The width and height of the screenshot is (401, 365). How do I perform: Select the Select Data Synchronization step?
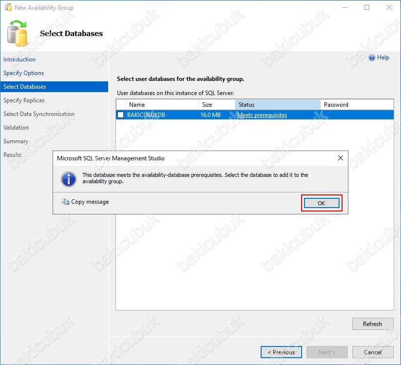coord(39,114)
